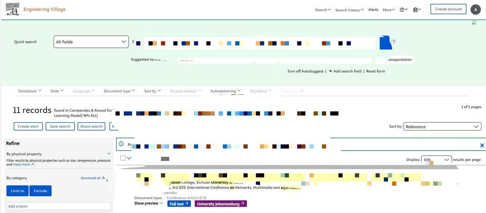
Task: Click the '11 records' heading
Action: pyautogui.click(x=32, y=110)
